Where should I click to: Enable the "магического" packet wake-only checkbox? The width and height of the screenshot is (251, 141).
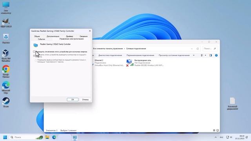pyautogui.click(x=36, y=61)
